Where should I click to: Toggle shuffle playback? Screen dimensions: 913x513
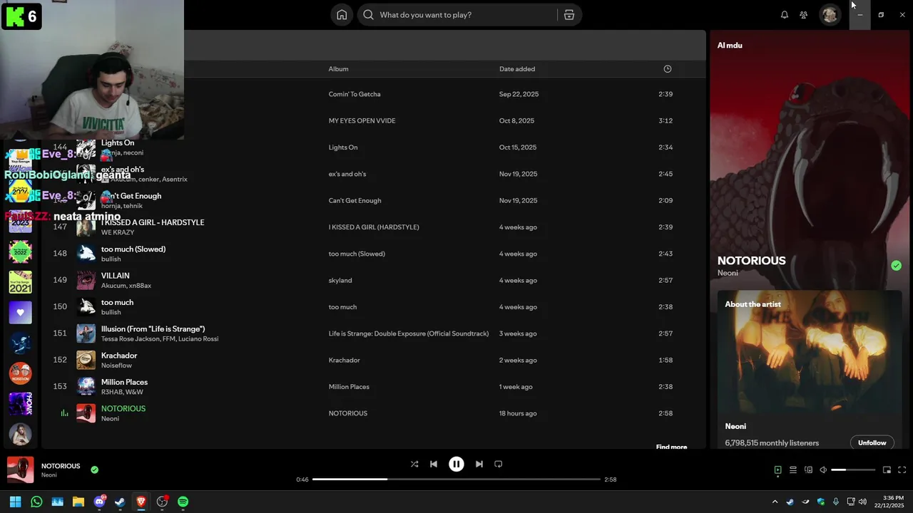414,464
